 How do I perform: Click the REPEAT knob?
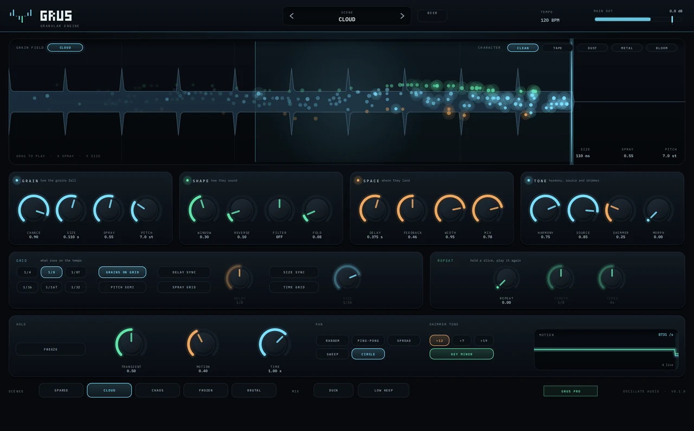tap(506, 278)
